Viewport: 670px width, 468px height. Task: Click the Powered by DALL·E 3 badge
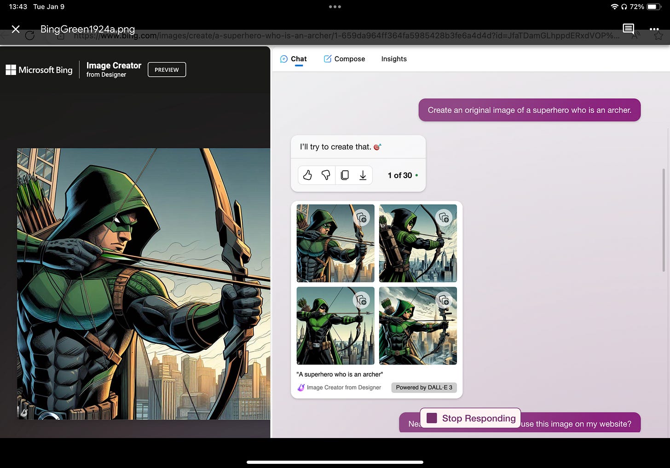[x=424, y=387]
